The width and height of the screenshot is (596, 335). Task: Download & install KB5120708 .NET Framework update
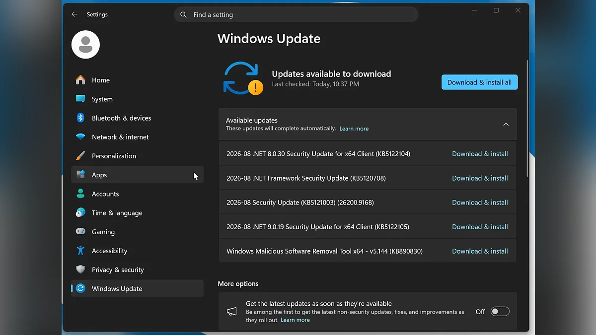[480, 178]
